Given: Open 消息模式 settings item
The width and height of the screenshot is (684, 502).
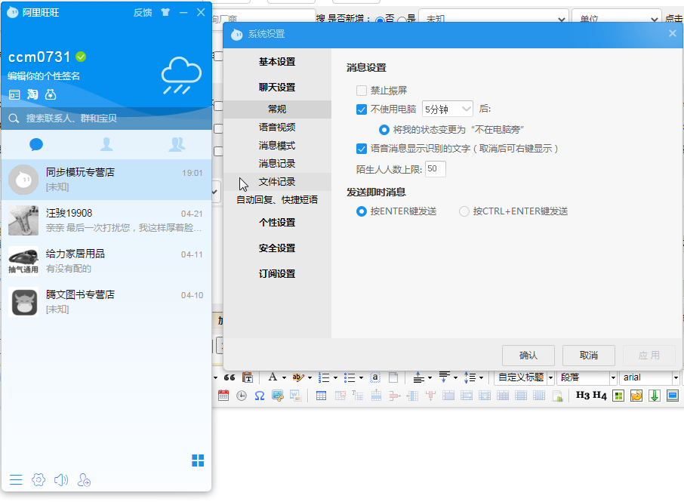Looking at the screenshot, I should click(x=277, y=145).
